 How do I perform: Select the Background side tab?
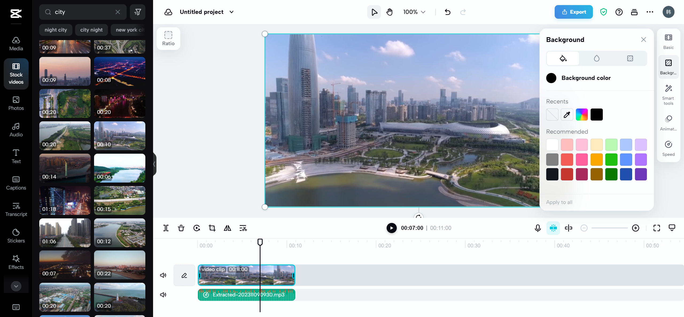coord(669,67)
